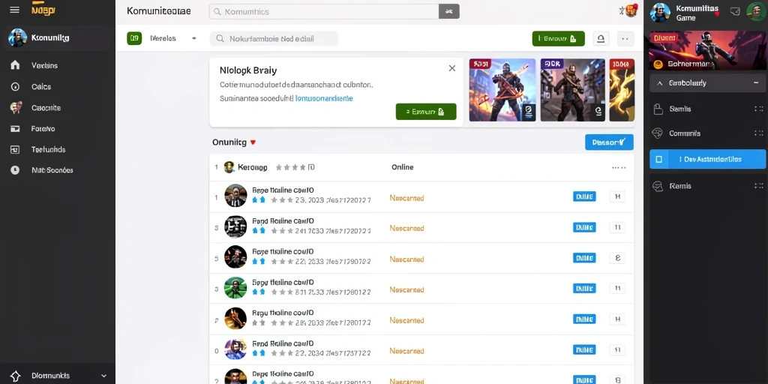
Task: Open the message icon in top right header
Action: pos(735,10)
